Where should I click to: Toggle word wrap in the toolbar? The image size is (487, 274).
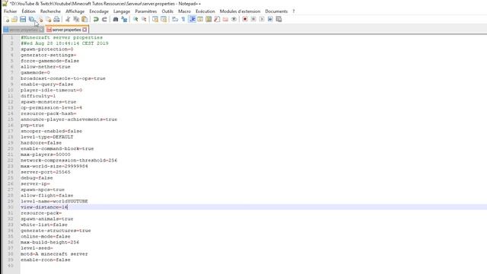(175, 19)
